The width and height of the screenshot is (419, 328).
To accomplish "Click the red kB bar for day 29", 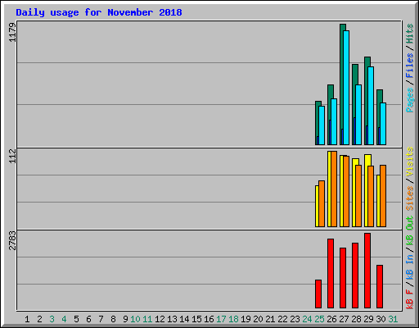I will tap(367, 271).
